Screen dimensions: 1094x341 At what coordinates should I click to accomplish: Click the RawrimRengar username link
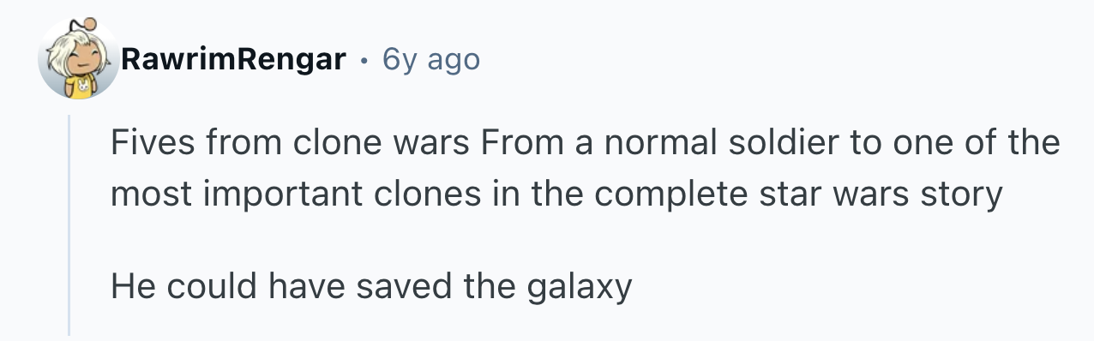[x=233, y=59]
